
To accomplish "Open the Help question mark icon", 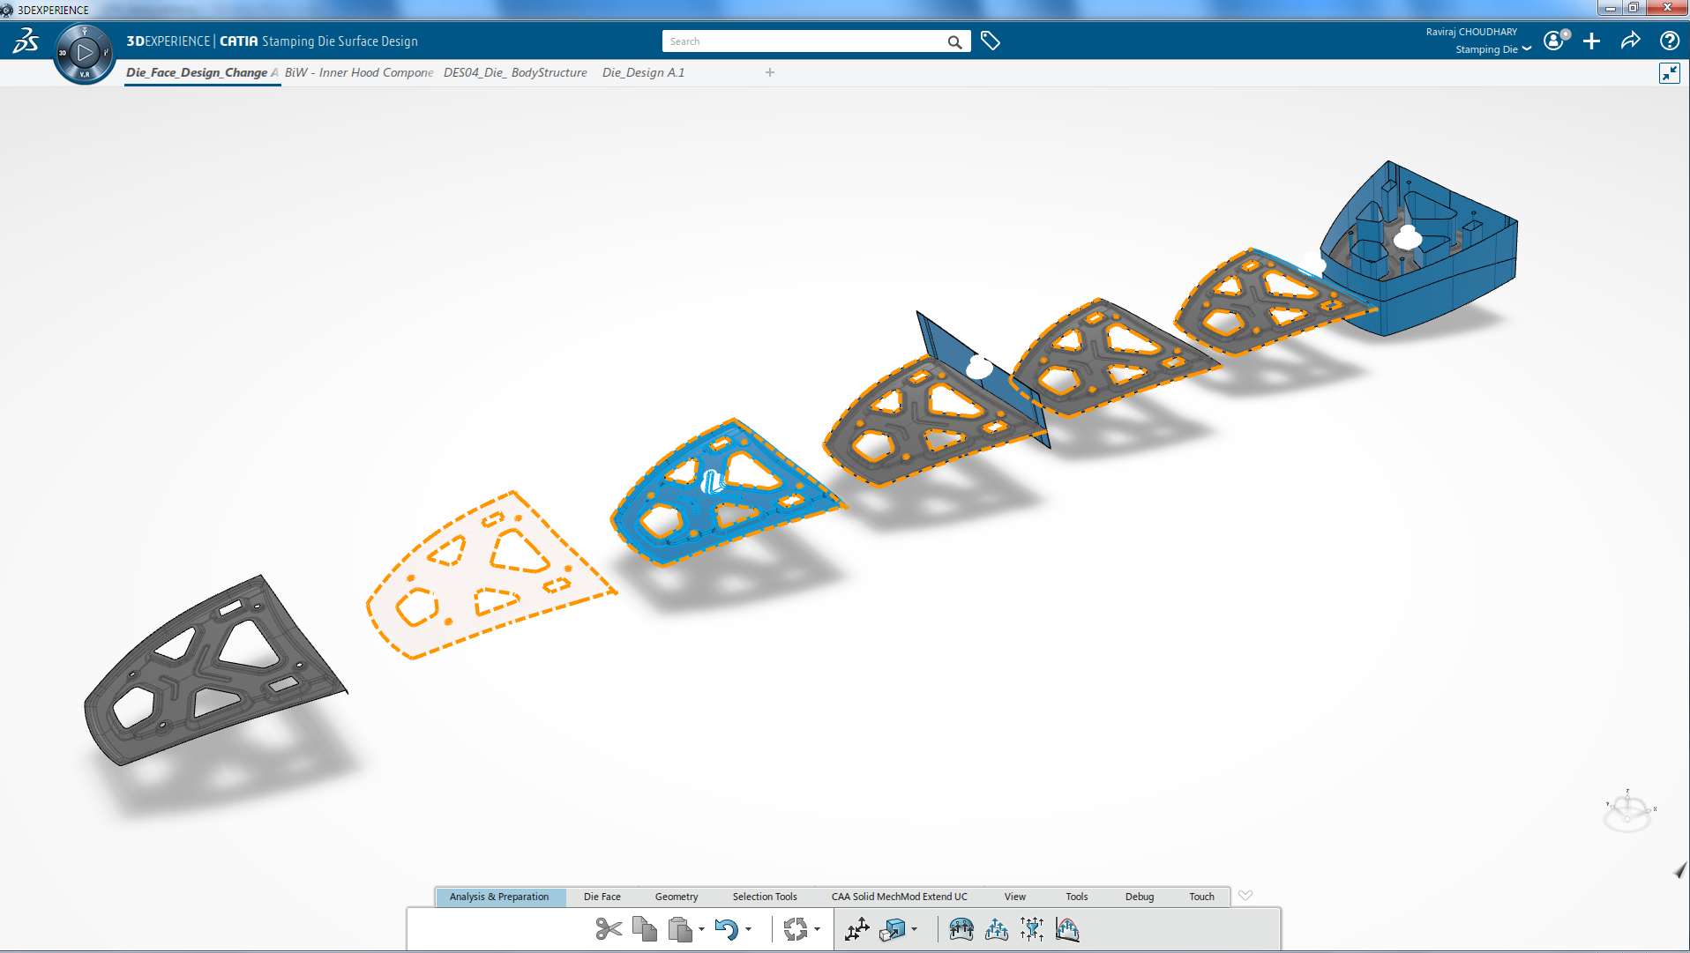I will click(1669, 41).
